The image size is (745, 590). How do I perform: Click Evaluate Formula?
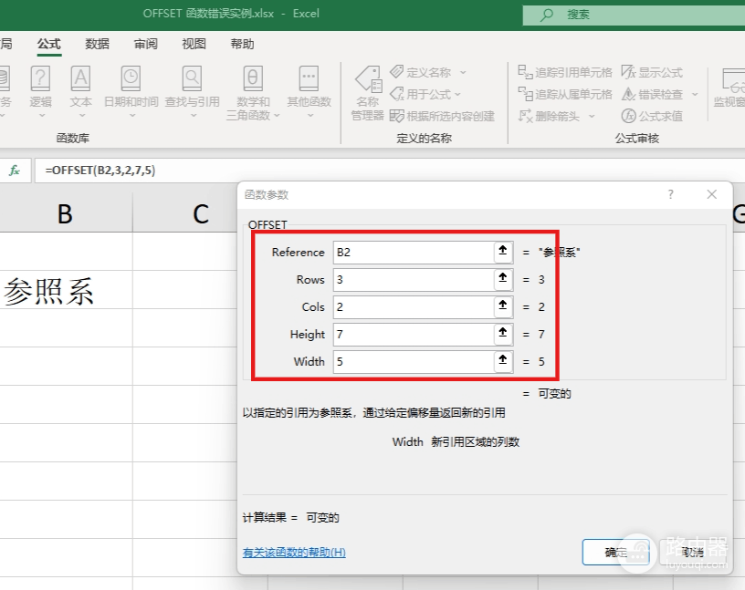point(652,116)
